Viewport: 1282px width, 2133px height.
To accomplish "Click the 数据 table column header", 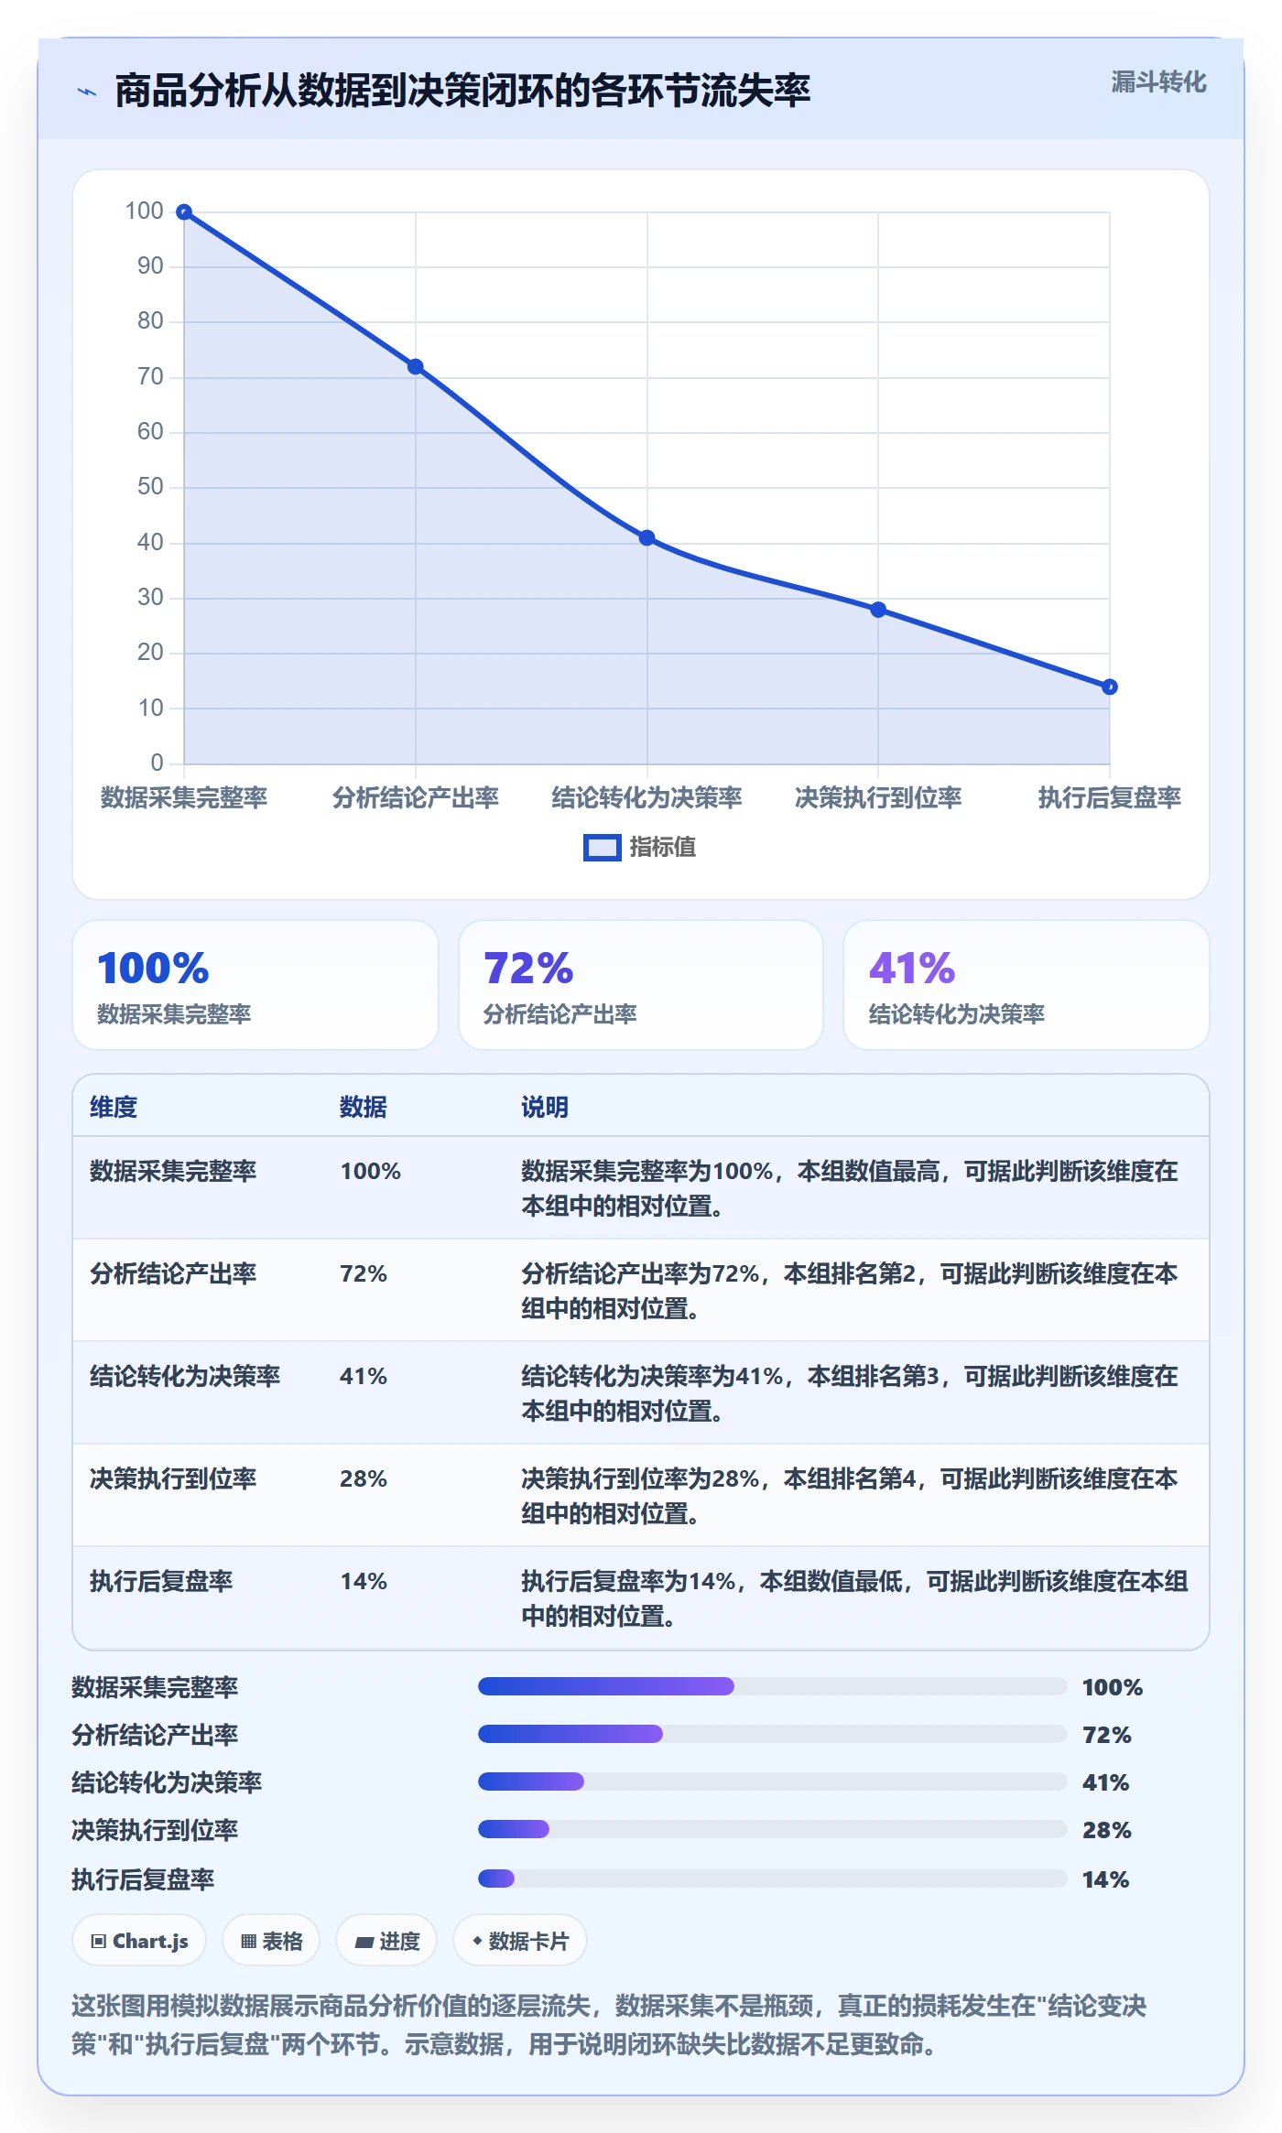I will pyautogui.click(x=364, y=1107).
